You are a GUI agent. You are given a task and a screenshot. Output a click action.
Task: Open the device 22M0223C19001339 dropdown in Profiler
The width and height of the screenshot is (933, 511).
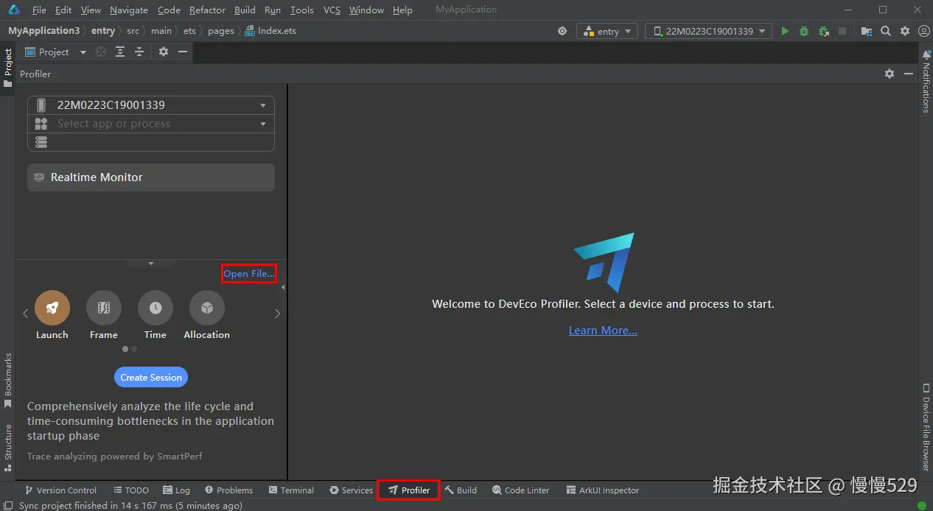[151, 105]
